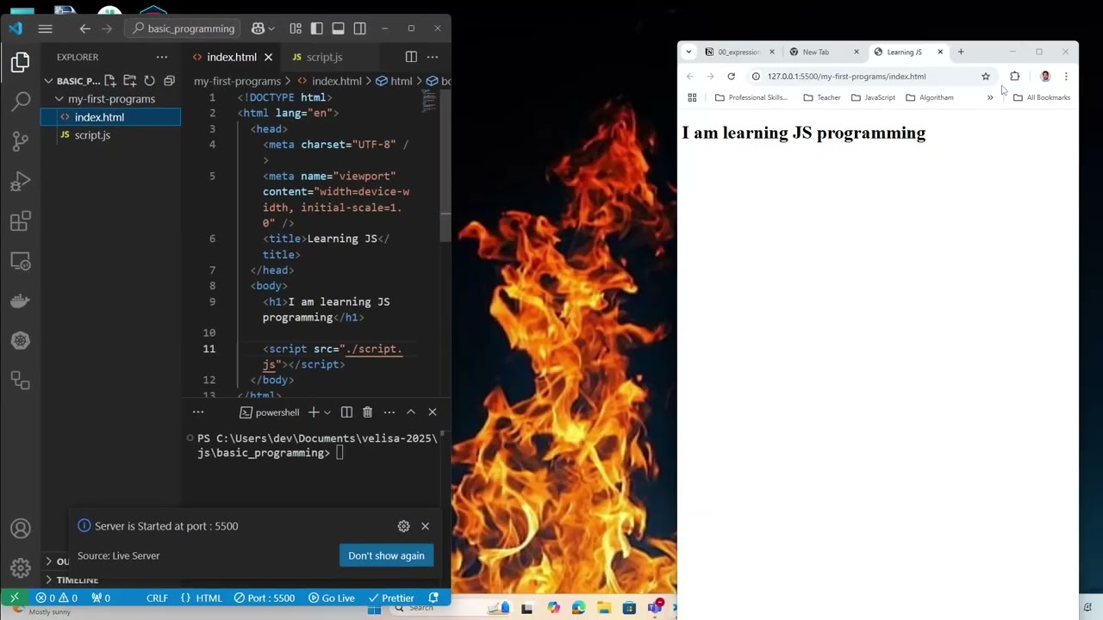This screenshot has width=1103, height=620.
Task: Dismiss the Live Server notification
Action: coord(425,526)
